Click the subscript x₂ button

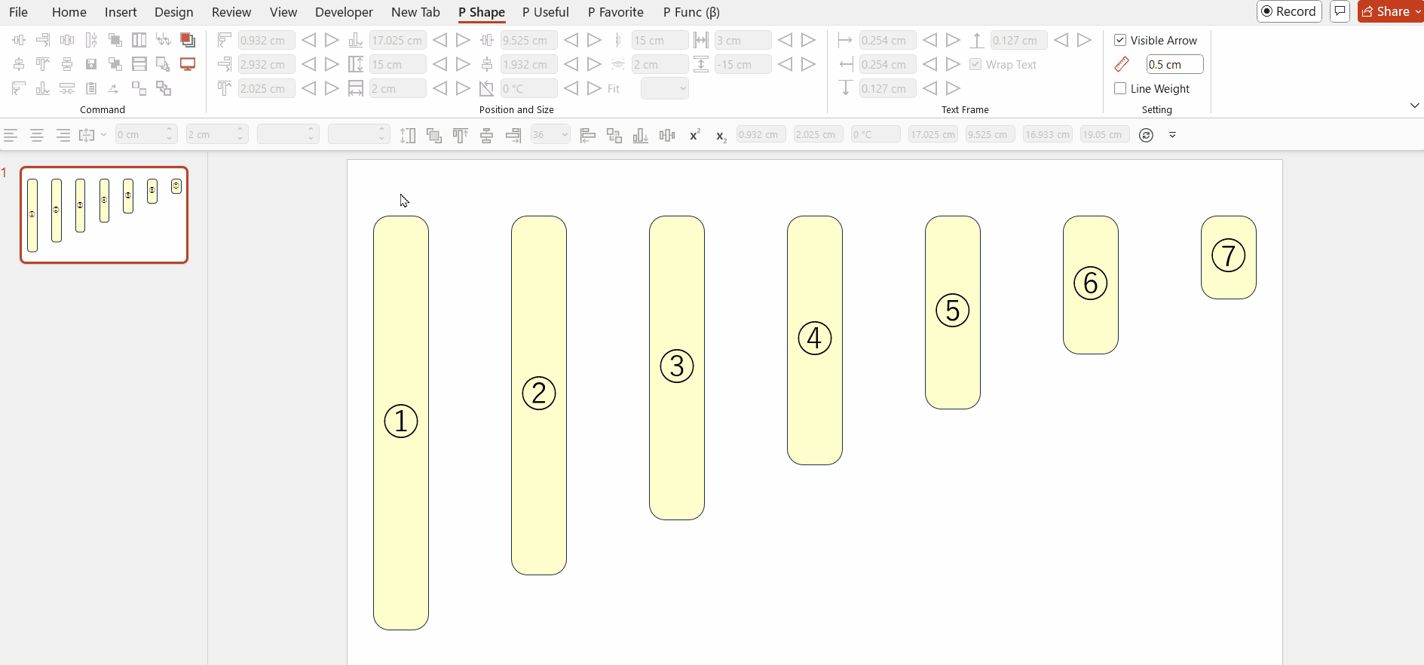(x=721, y=136)
